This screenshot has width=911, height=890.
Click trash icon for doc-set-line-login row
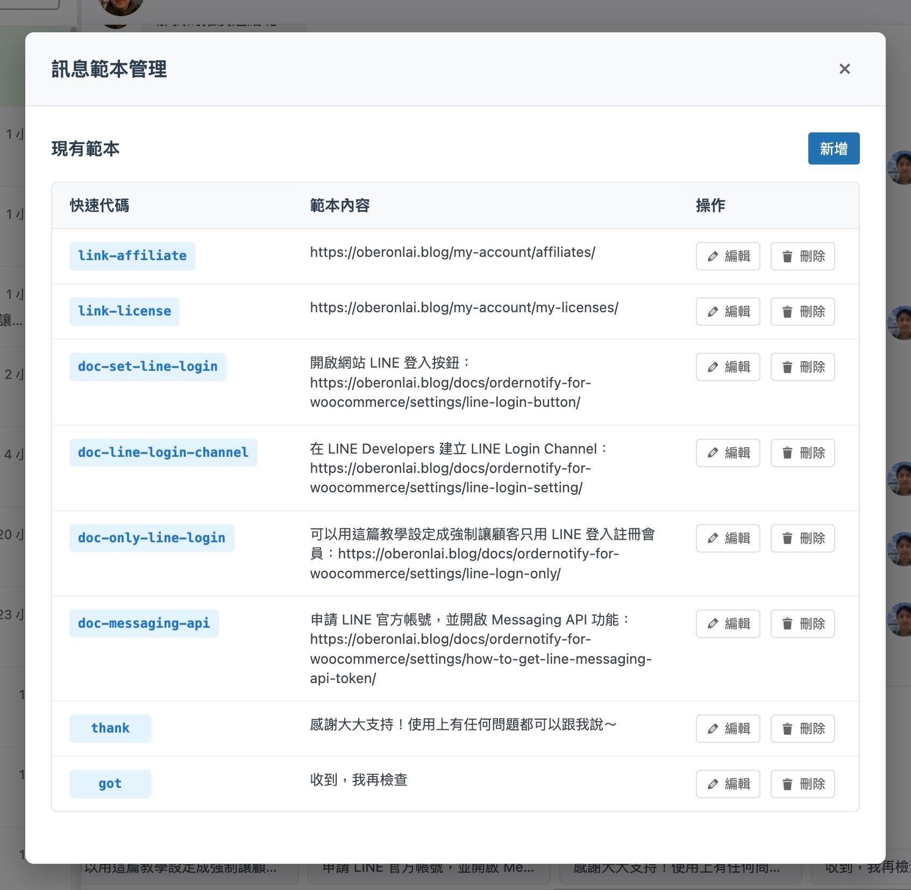pos(787,367)
